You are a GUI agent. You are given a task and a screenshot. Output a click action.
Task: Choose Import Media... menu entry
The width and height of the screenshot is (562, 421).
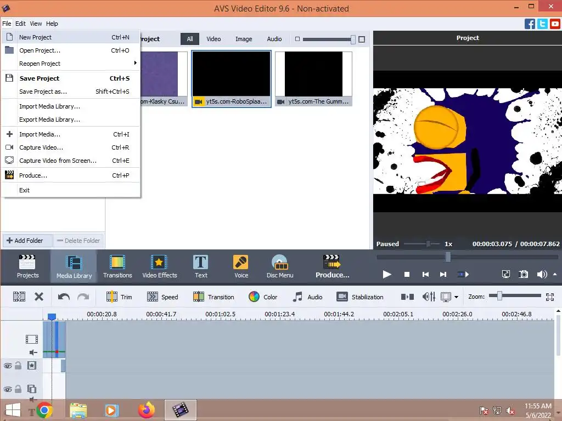71,134
